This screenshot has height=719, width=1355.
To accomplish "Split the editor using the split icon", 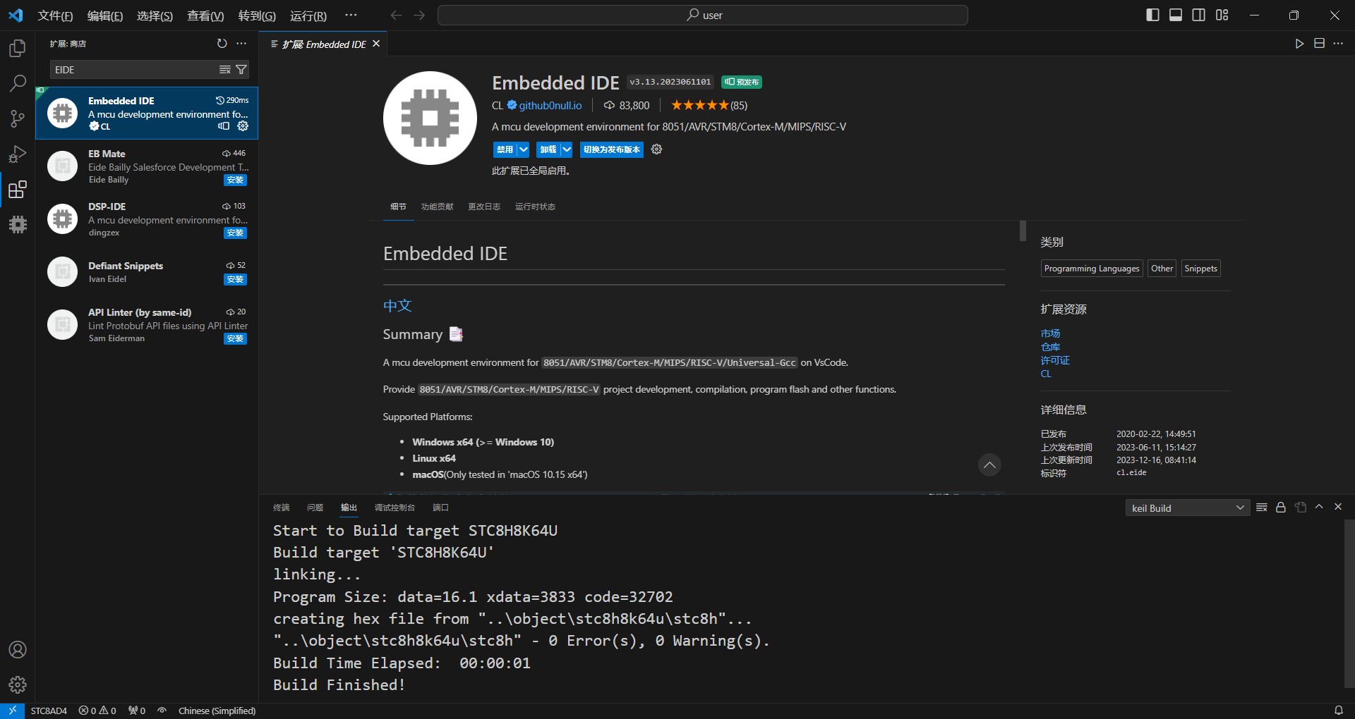I will (x=1319, y=44).
